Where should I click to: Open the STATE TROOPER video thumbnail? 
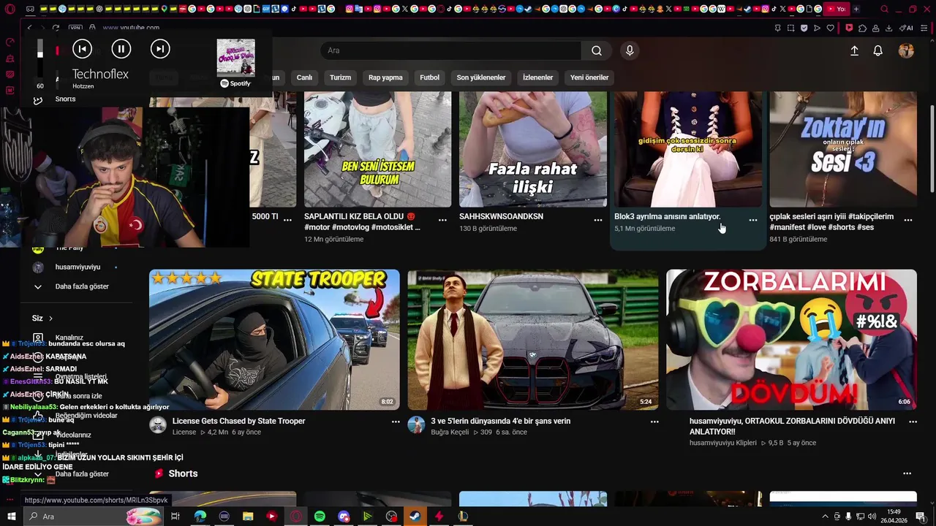tap(274, 340)
